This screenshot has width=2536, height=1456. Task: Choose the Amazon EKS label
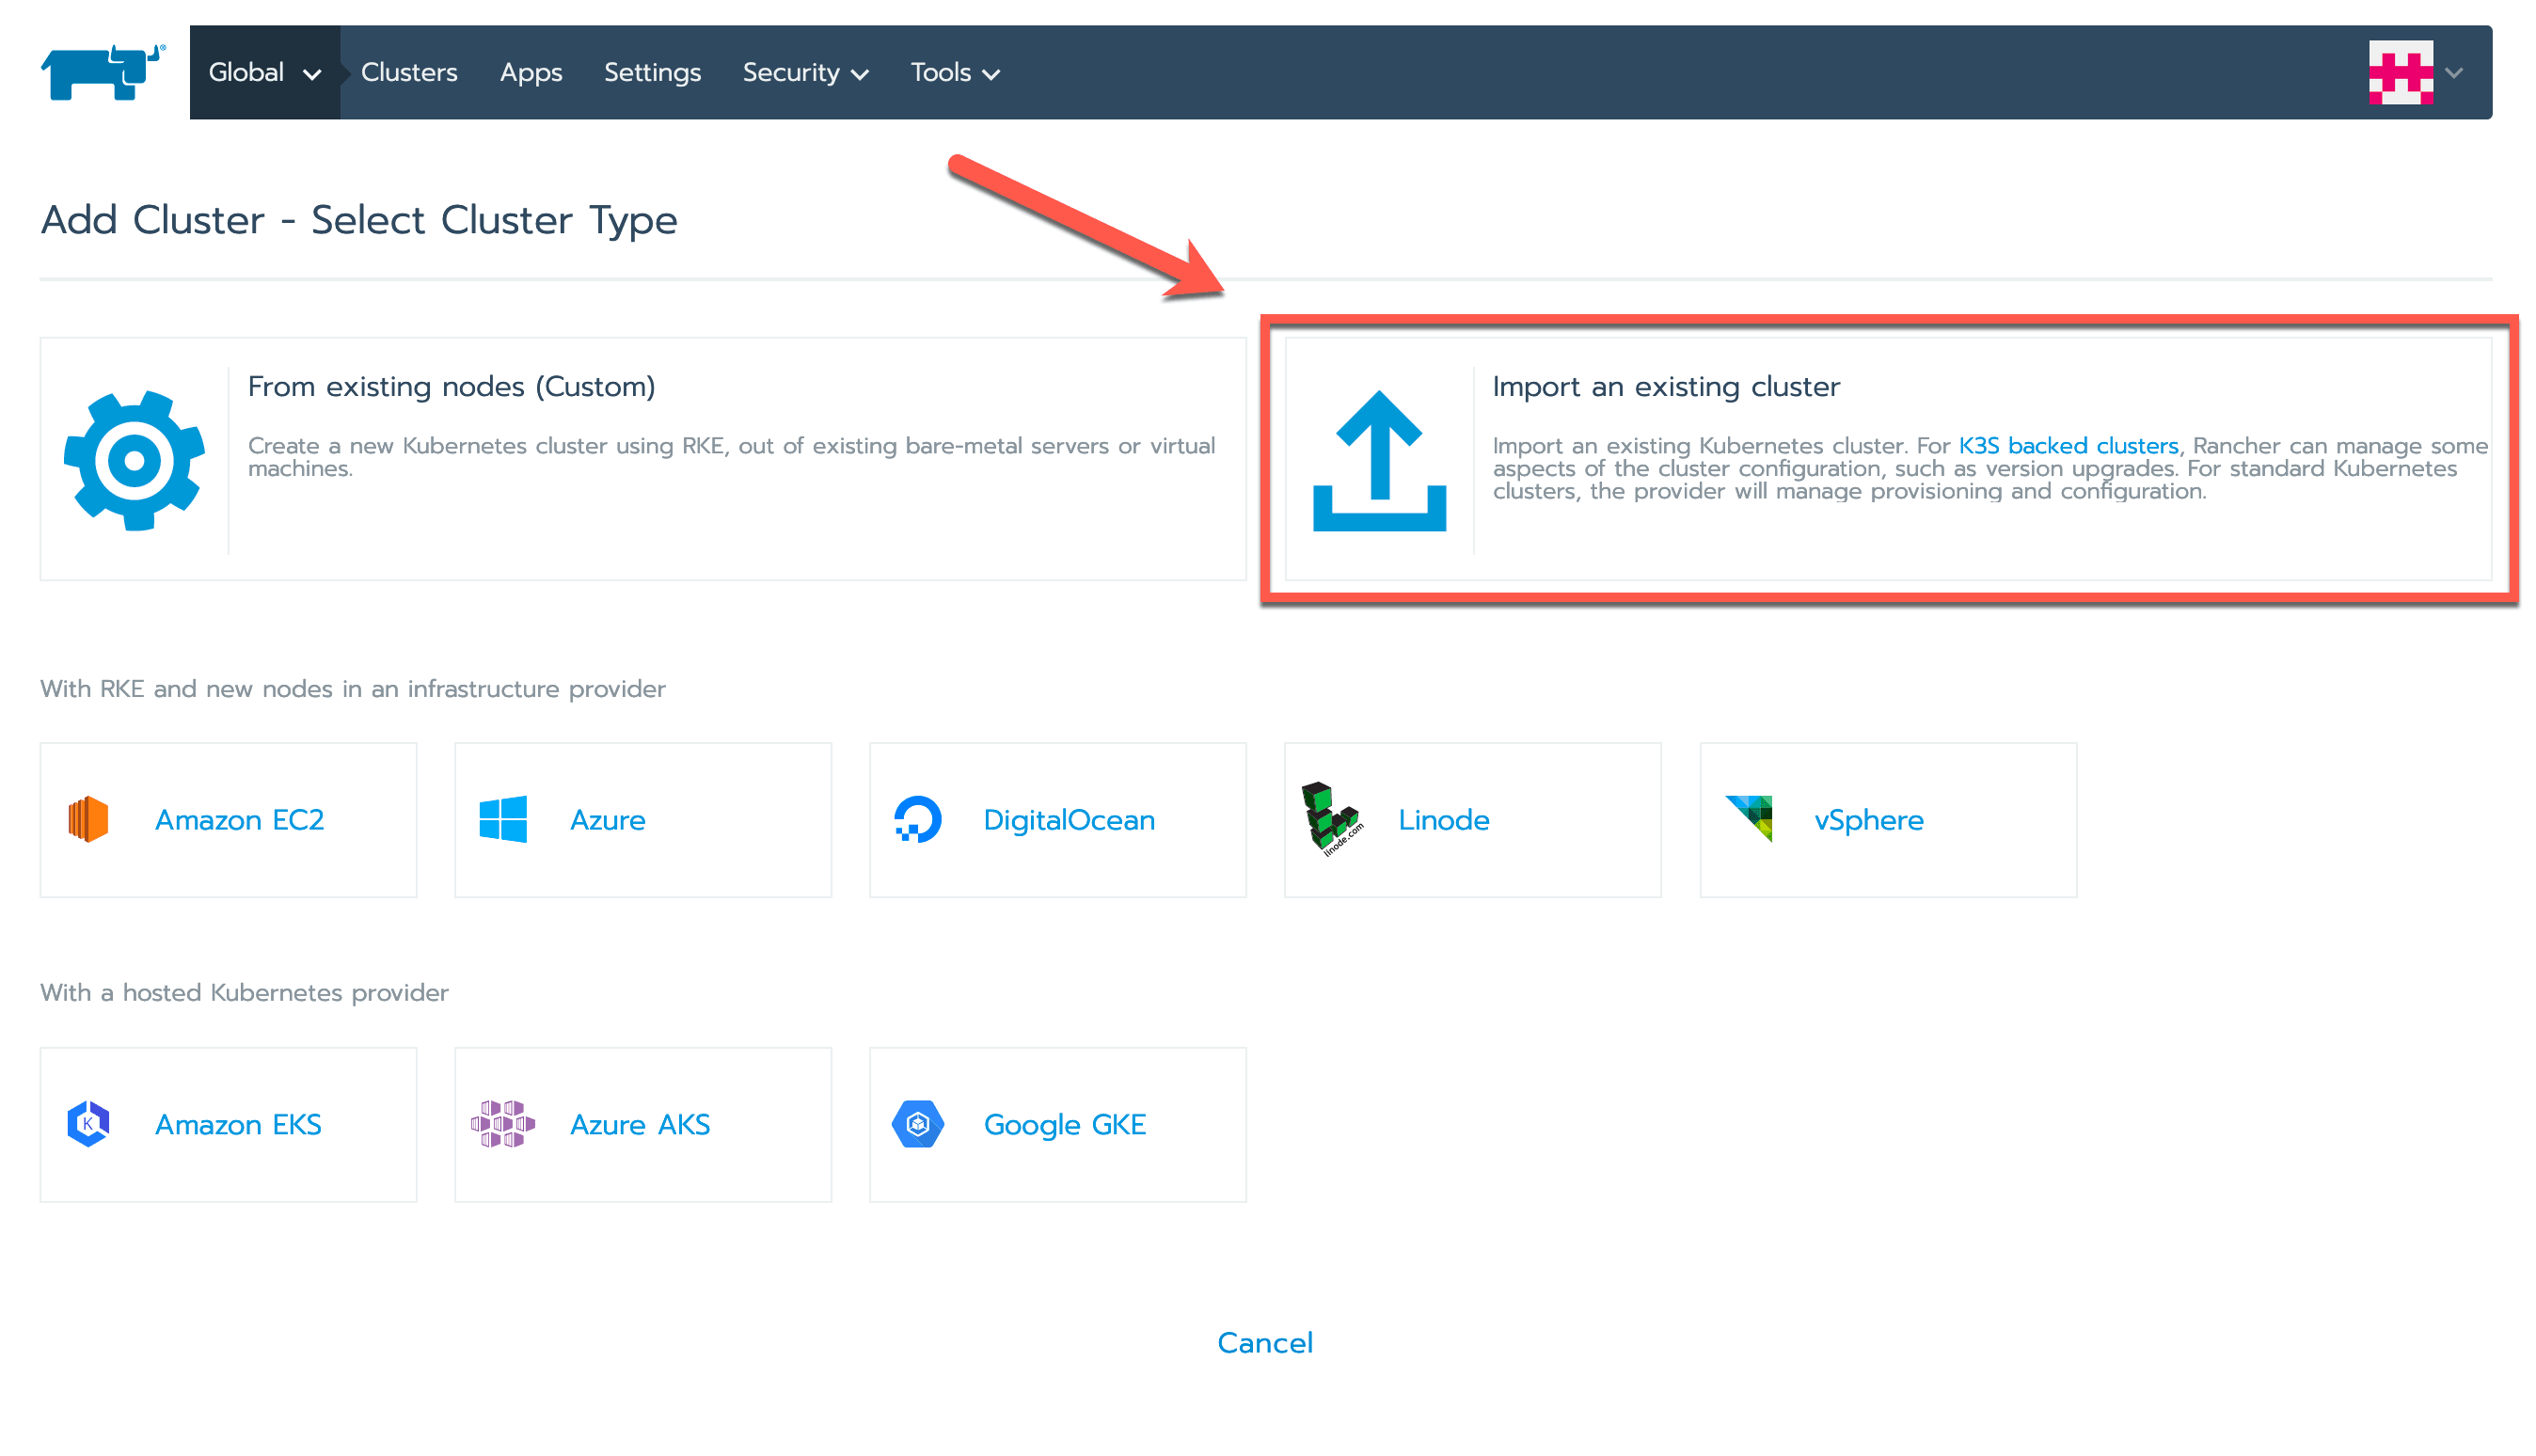coord(238,1125)
